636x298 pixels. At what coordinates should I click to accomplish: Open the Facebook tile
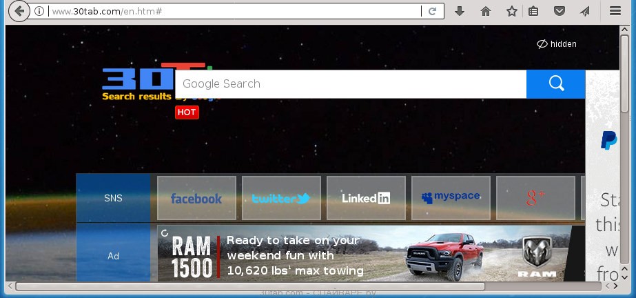coord(196,198)
